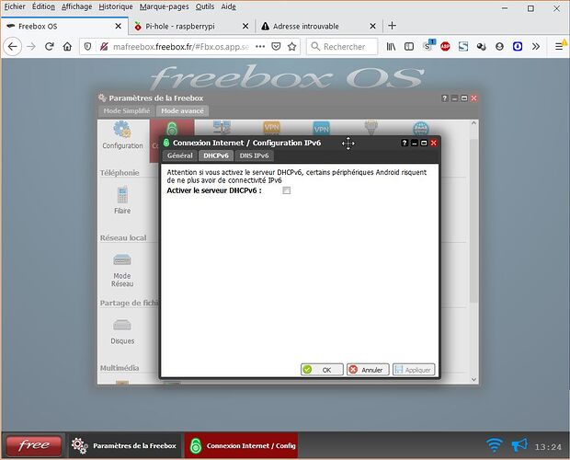
Task: Click the free start button
Action: (x=34, y=445)
